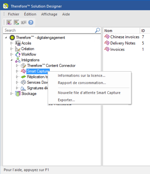The width and height of the screenshot is (150, 174).
Task: Click the Smart Capture tree icon
Action: (23, 71)
